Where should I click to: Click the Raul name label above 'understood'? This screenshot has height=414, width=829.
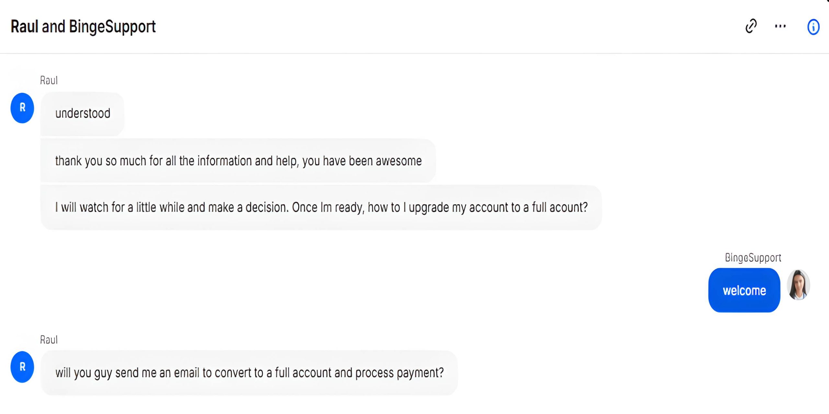click(49, 80)
